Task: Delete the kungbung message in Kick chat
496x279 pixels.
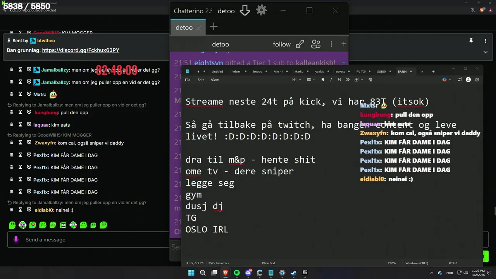Action: click(11, 112)
